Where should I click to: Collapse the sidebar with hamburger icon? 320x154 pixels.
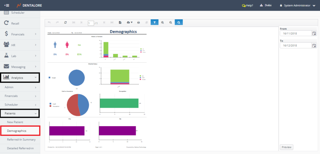pos(7,5)
